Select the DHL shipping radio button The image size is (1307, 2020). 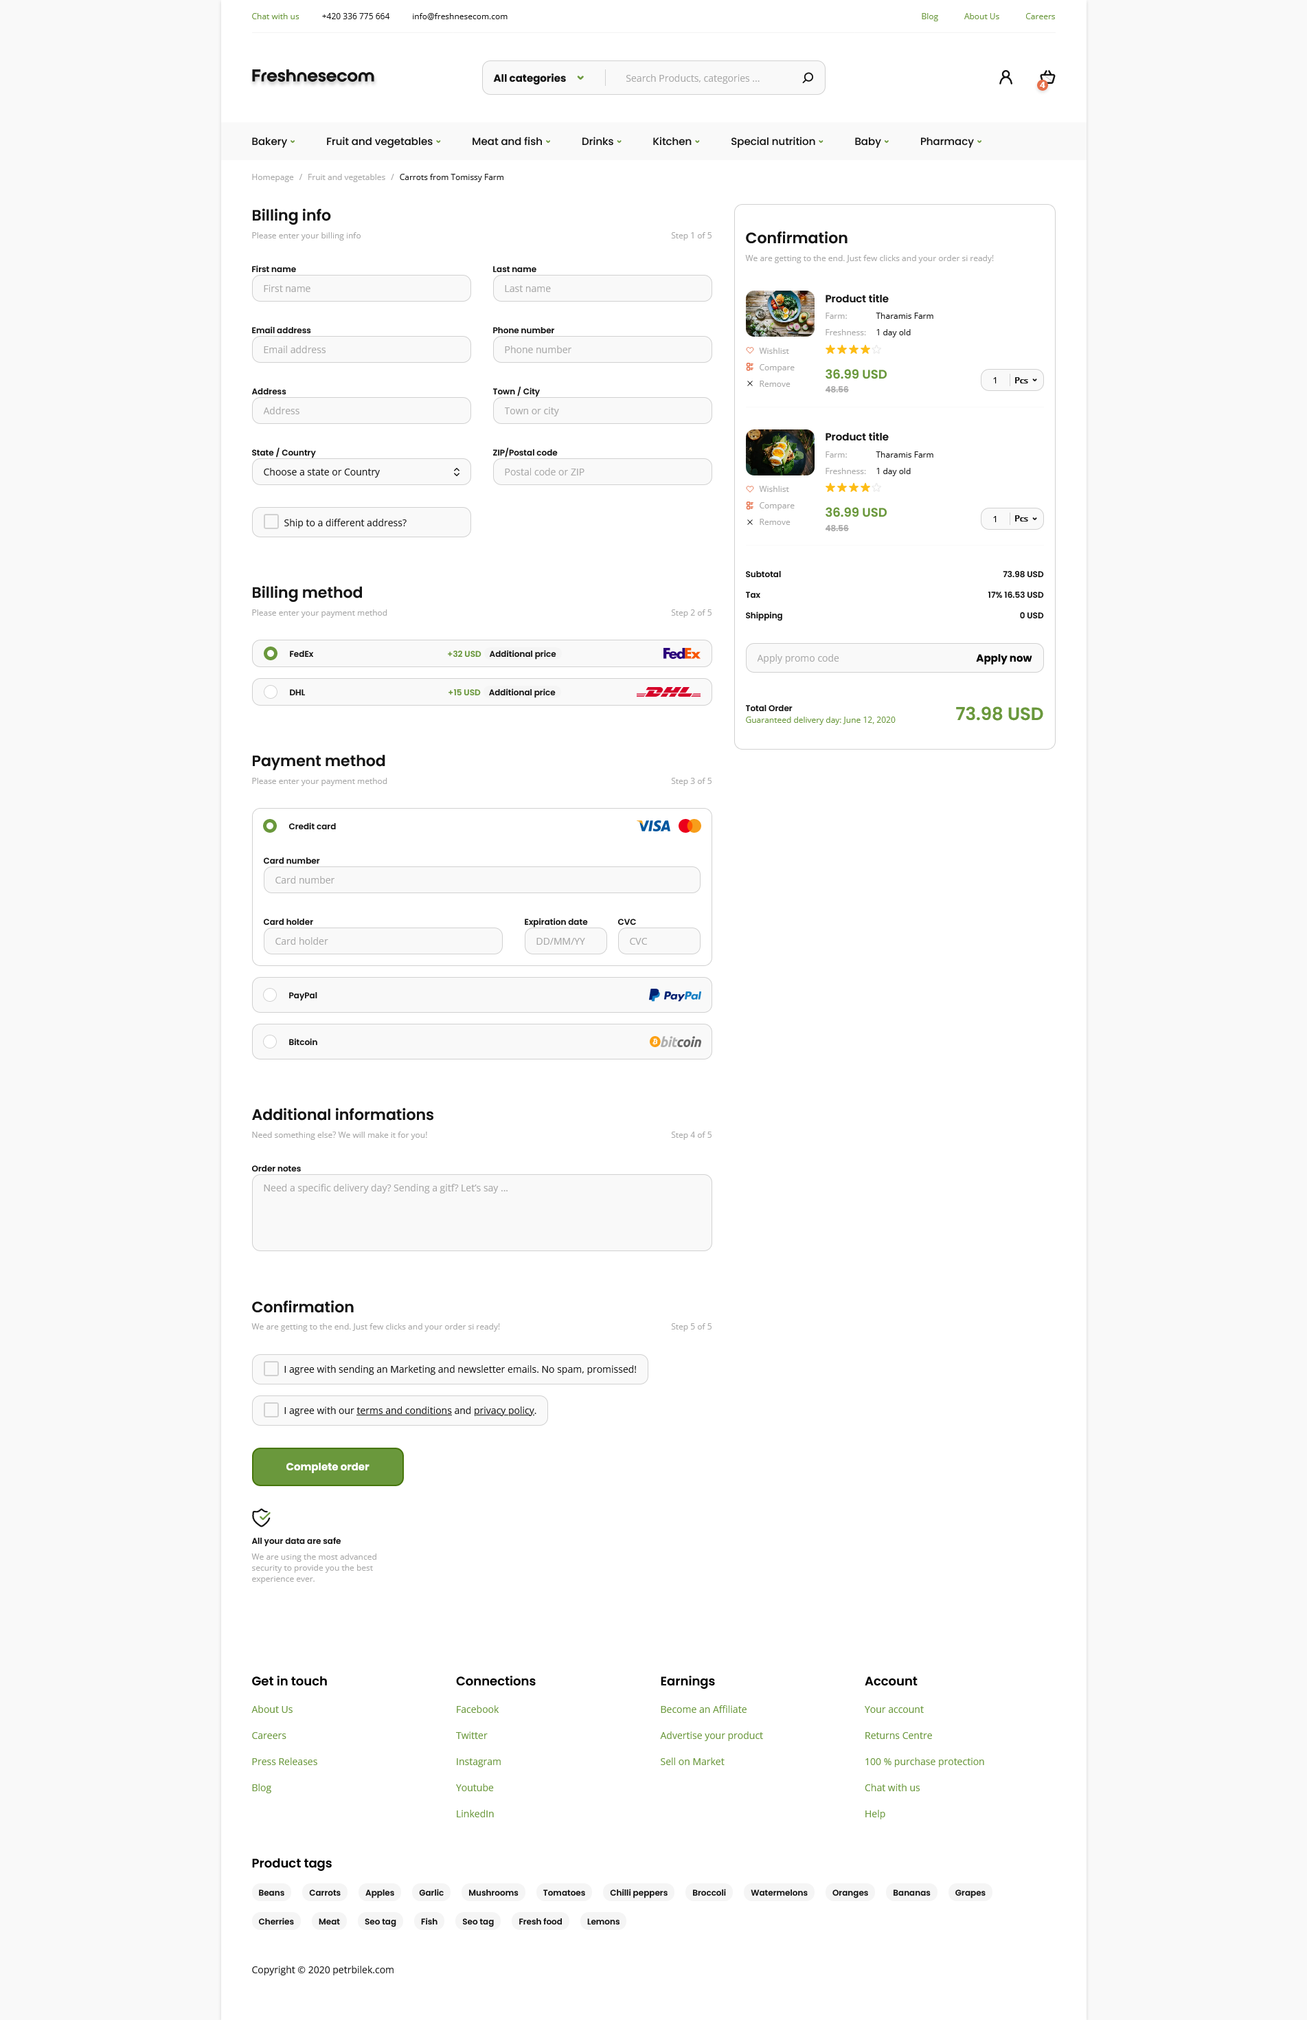coord(271,692)
